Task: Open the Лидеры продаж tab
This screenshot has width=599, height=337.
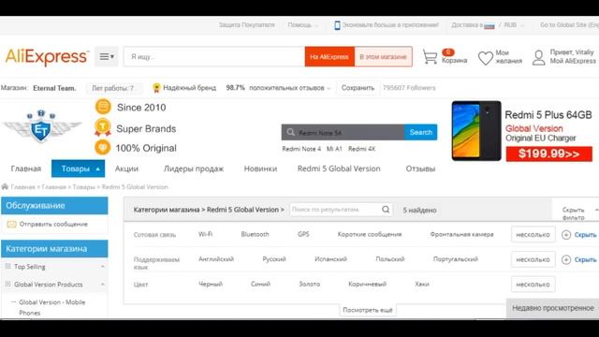Action: click(194, 168)
